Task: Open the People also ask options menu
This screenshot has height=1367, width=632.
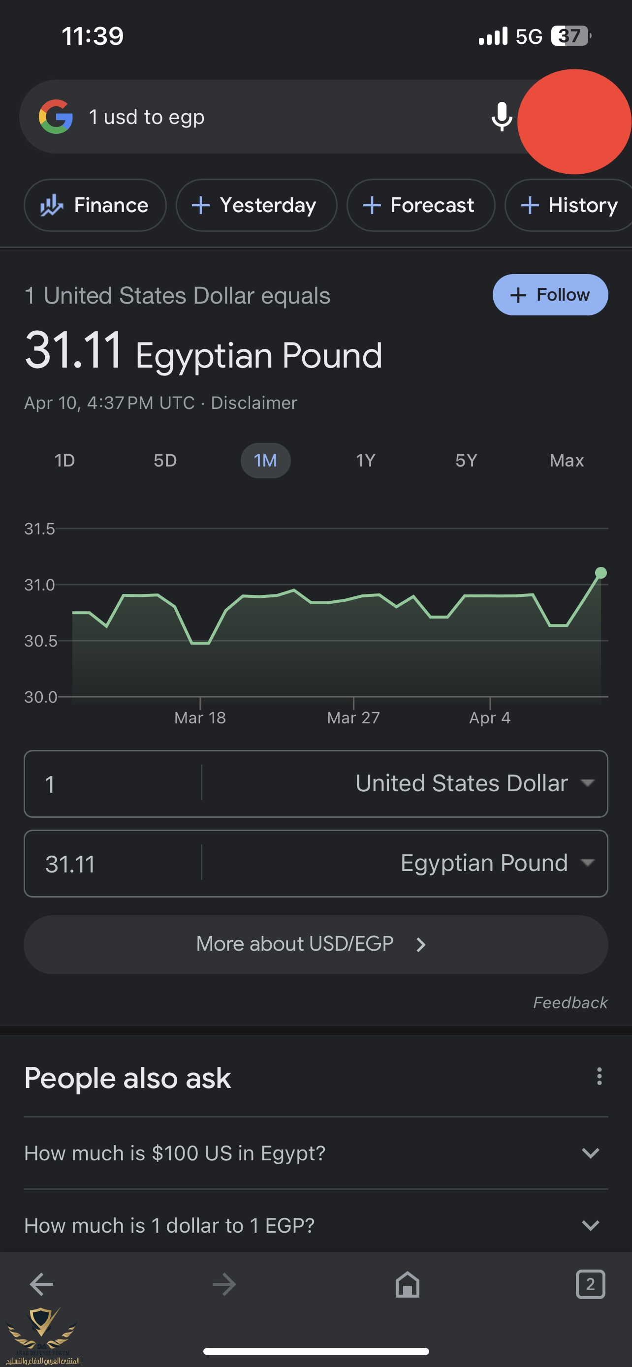Action: 599,1077
